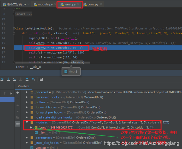This screenshot has height=149, width=182.
Task: Close the lenet.py editor tab
Action: point(78,4)
